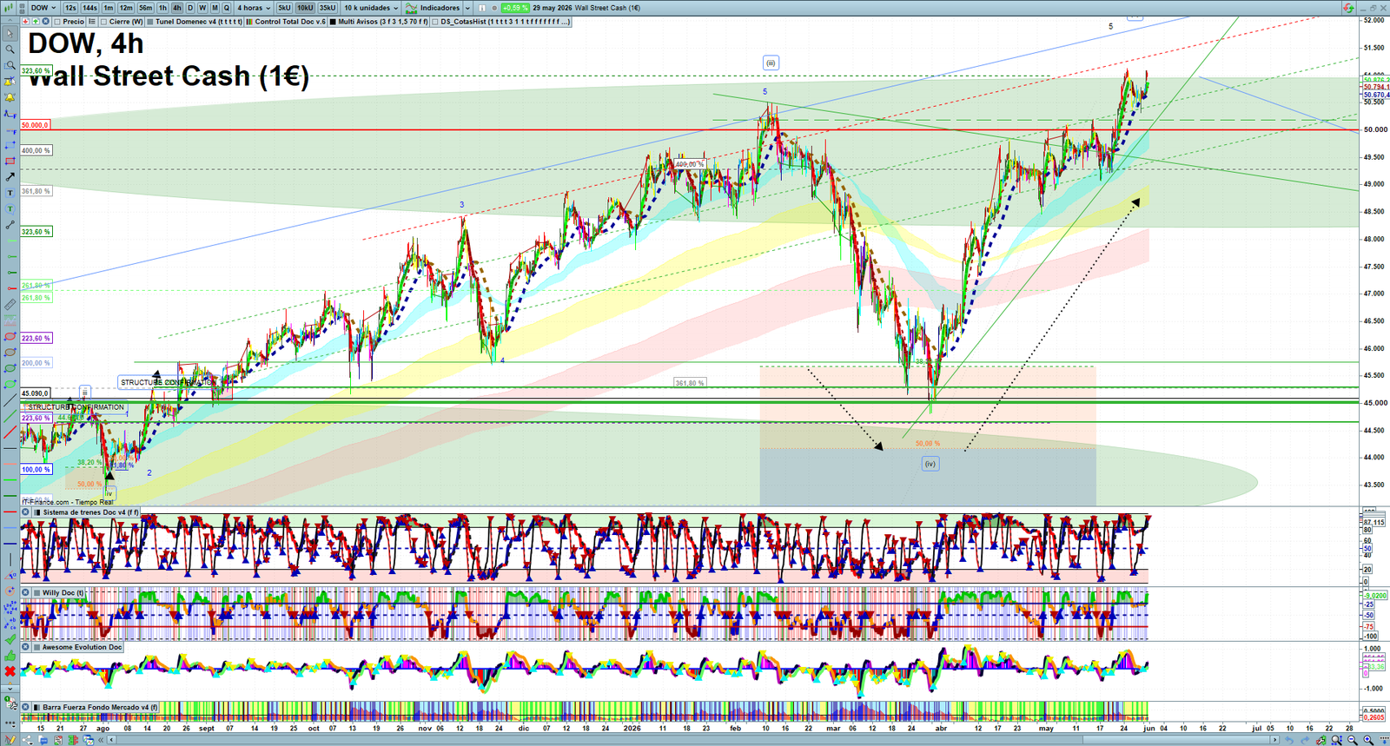Open the Tunel Domenec v4 indicator settings
Screen dimensions: 1390x746
point(198,22)
